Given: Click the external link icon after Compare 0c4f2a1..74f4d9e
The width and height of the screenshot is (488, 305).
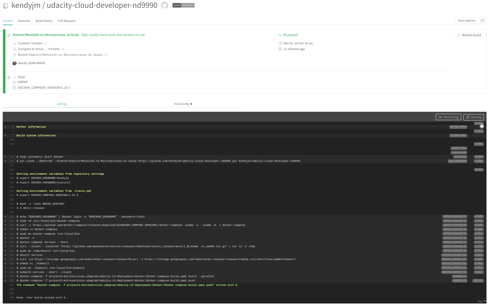Looking at the screenshot, I should coord(63,49).
